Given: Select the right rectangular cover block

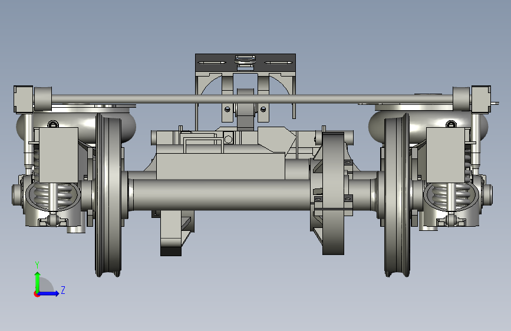Looking at the screenshot, I should [x=446, y=155].
